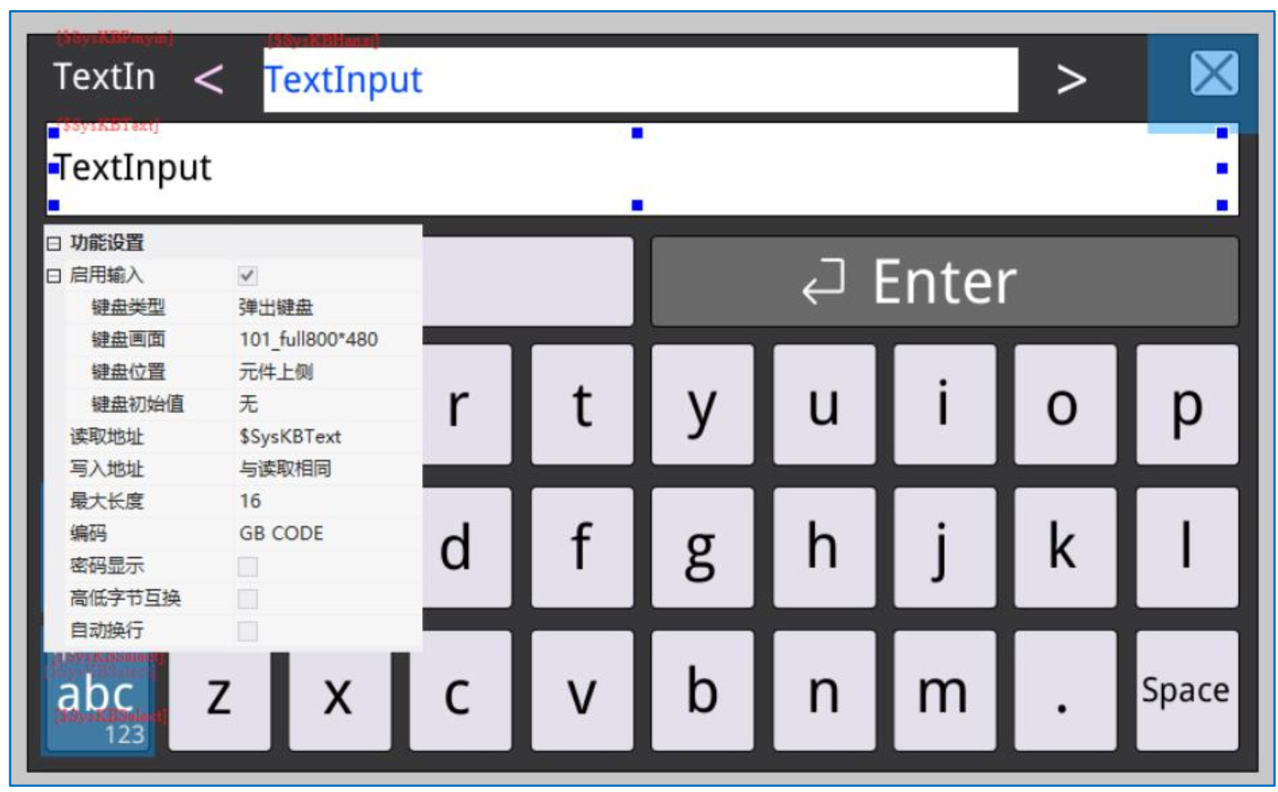Enable the 自动换行 checkbox
Image resolution: width=1278 pixels, height=792 pixels.
click(x=248, y=631)
